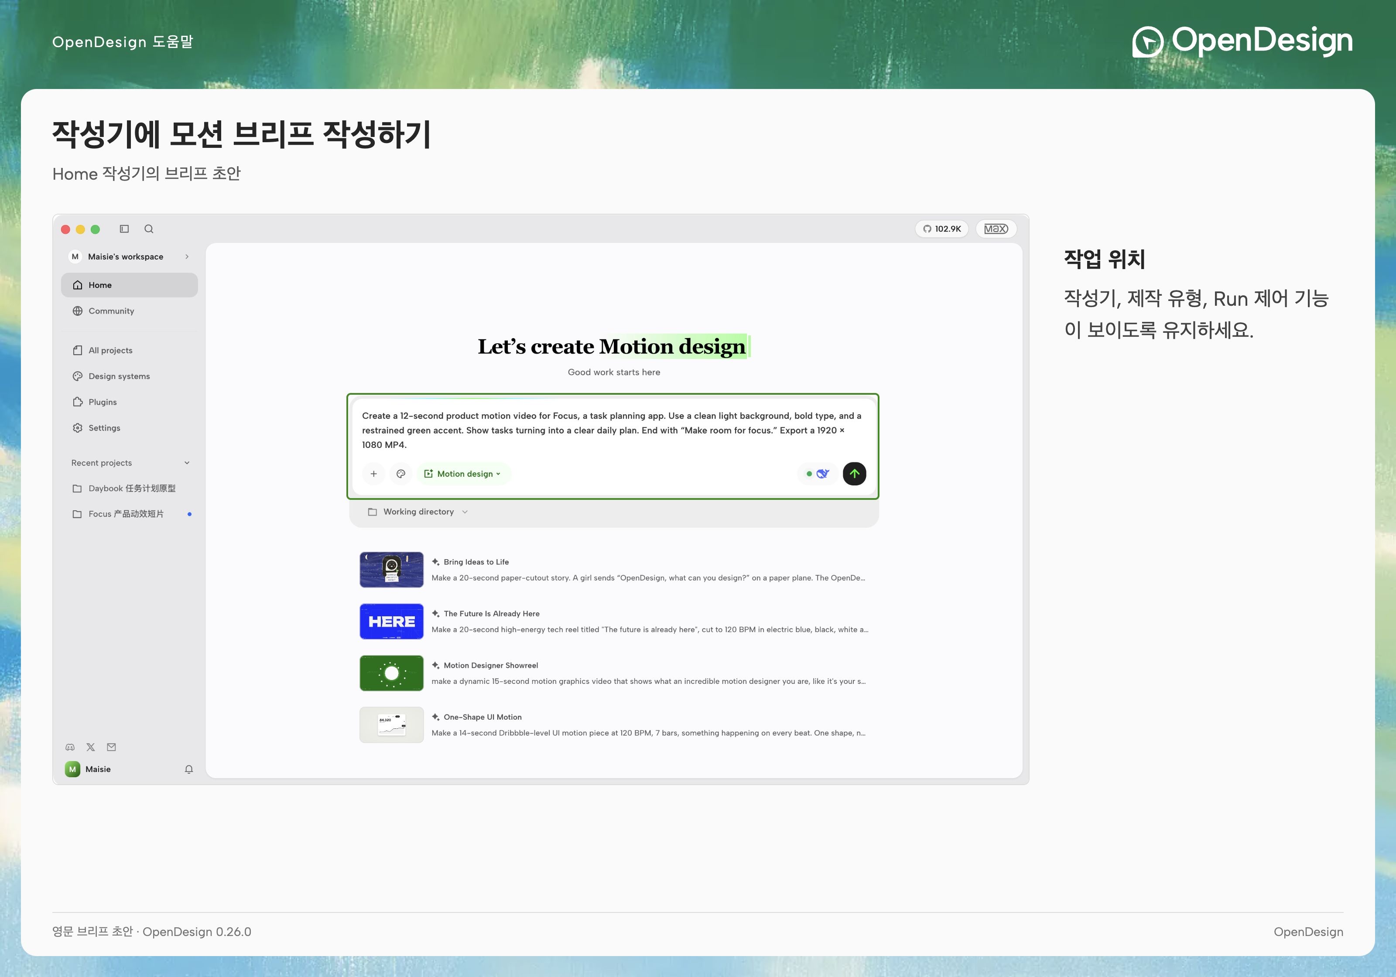Collapse the Recent projects section
This screenshot has width=1396, height=977.
tap(187, 463)
